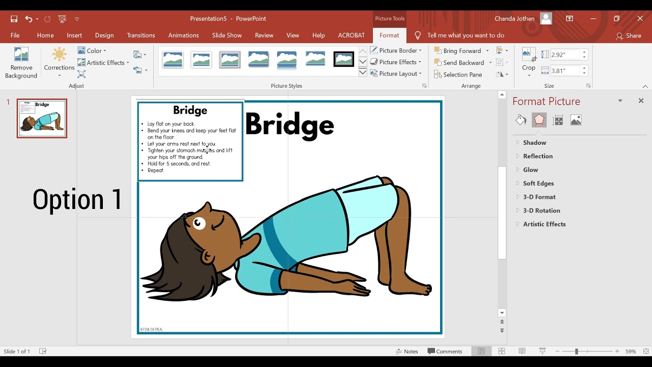
Task: Toggle the Notes pane
Action: click(407, 351)
